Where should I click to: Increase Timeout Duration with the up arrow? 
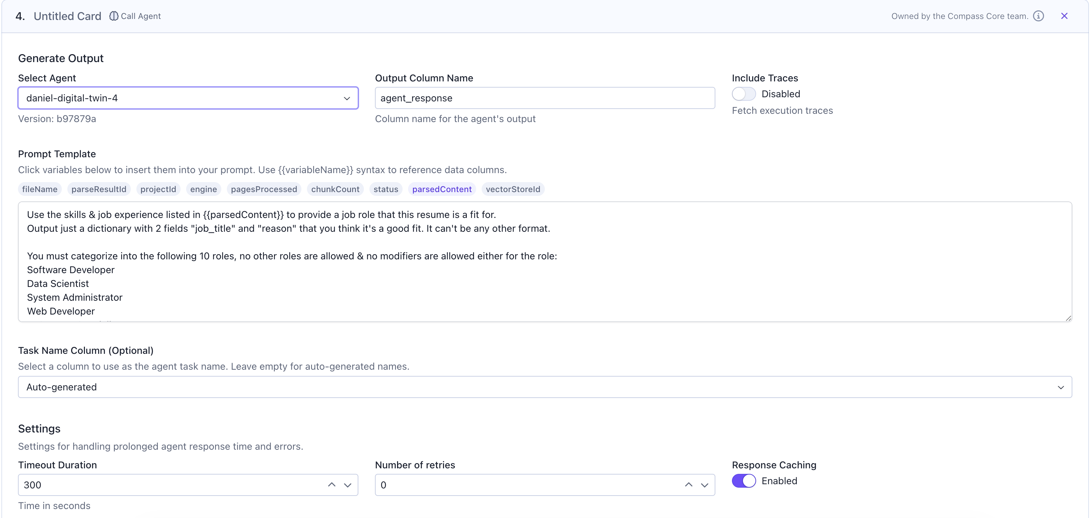[x=332, y=485]
